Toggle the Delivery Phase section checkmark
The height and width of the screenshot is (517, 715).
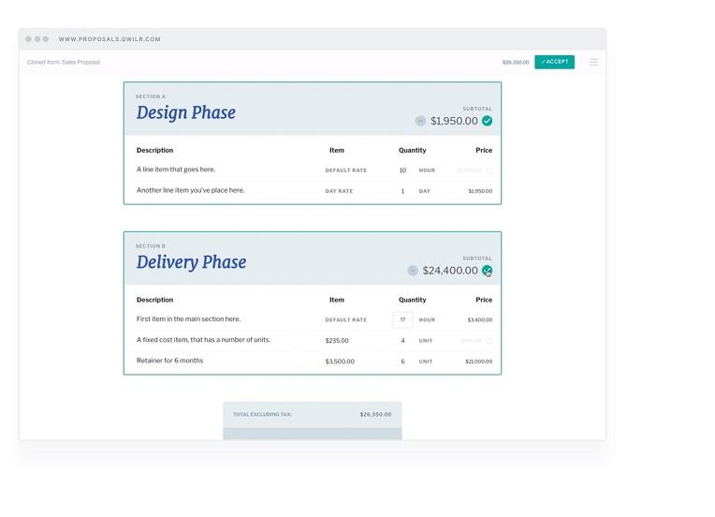(487, 271)
